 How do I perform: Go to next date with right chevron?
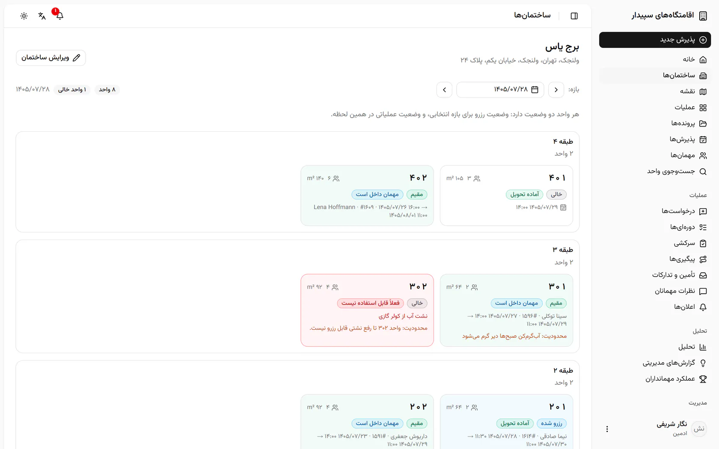click(x=556, y=90)
